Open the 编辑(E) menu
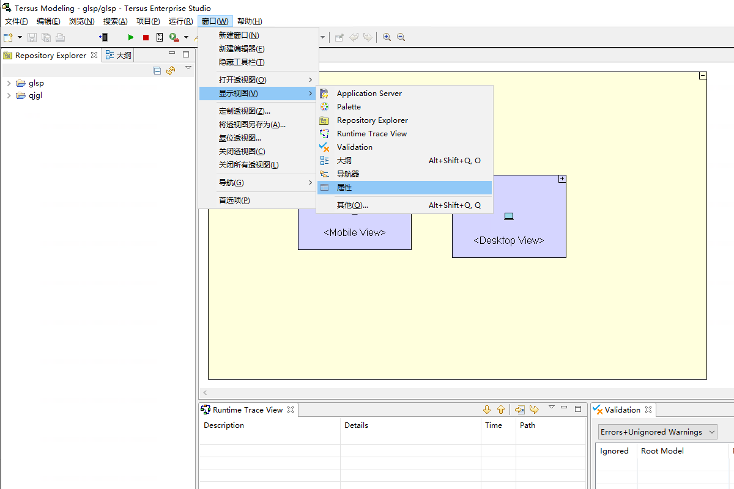Viewport: 734px width, 489px height. [x=48, y=21]
